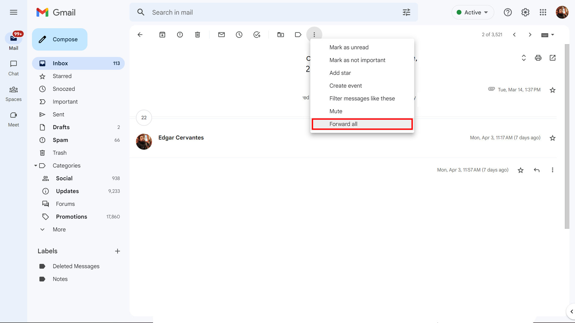
Task: Click the Label tag icon in toolbar
Action: 298,35
